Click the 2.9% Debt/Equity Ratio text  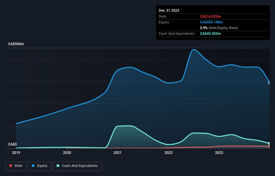pyautogui.click(x=219, y=28)
